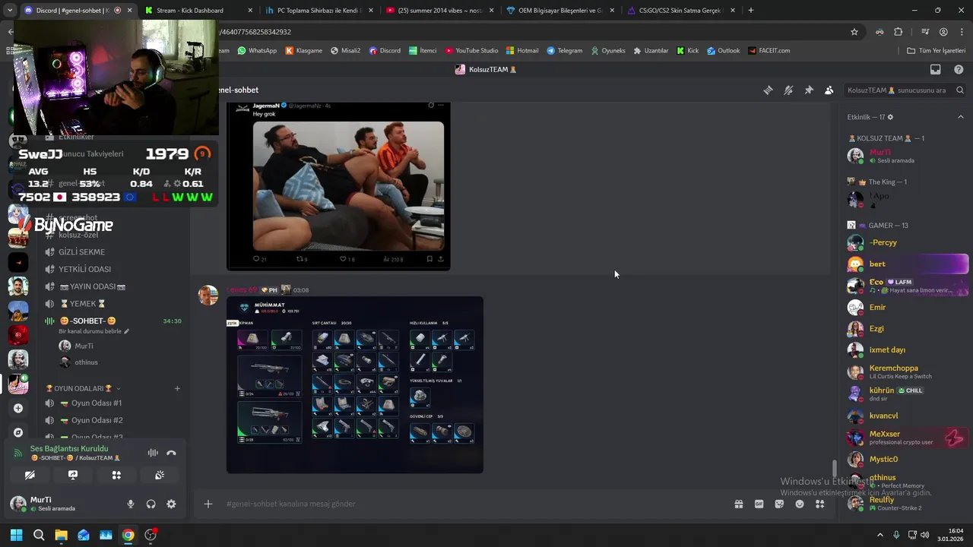This screenshot has width=973, height=547.
Task: Disconnect from voice call hang-up icon
Action: click(171, 453)
